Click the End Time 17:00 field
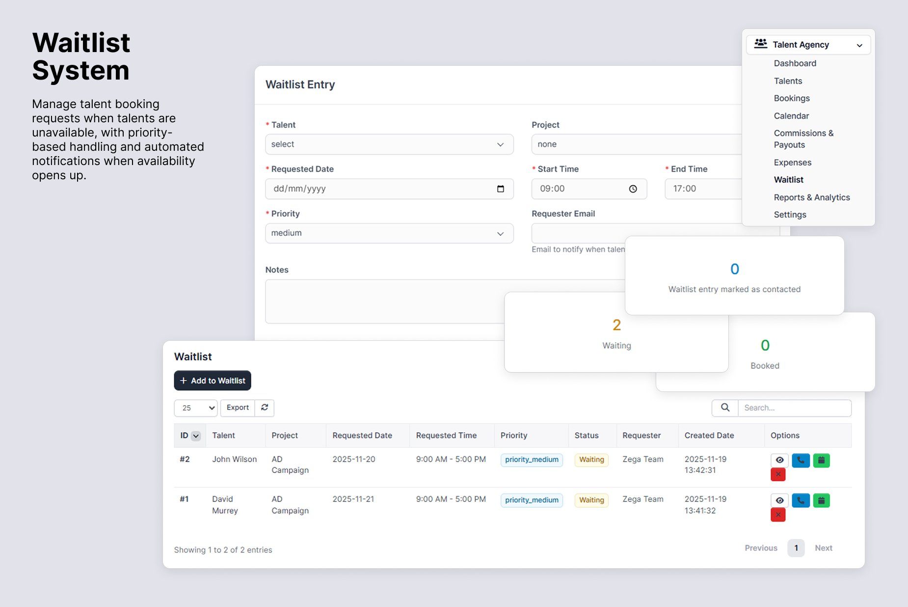908x607 pixels. (703, 189)
